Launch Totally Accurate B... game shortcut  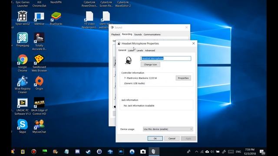pos(39,42)
